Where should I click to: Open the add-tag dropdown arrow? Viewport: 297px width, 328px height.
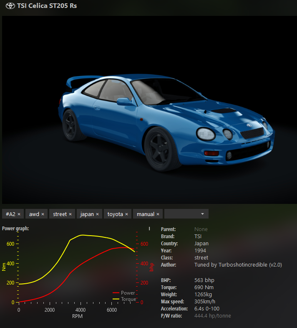coord(202,214)
